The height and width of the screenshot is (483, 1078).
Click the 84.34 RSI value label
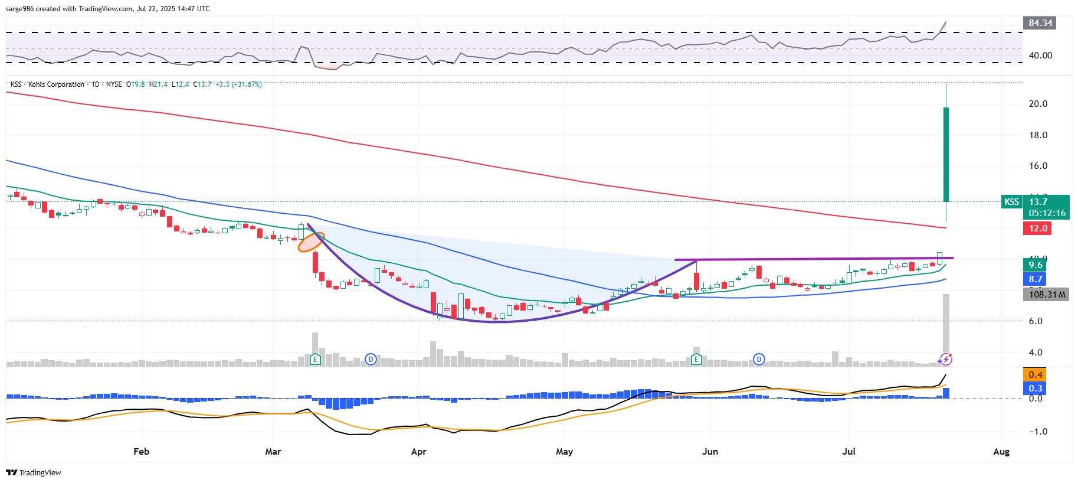1040,23
